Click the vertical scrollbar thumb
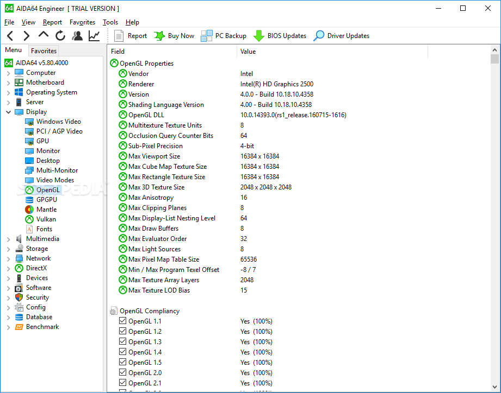Image resolution: width=501 pixels, height=393 pixels. [494, 59]
